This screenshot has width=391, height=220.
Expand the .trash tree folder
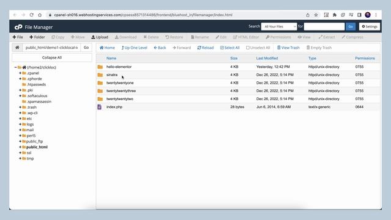20,107
